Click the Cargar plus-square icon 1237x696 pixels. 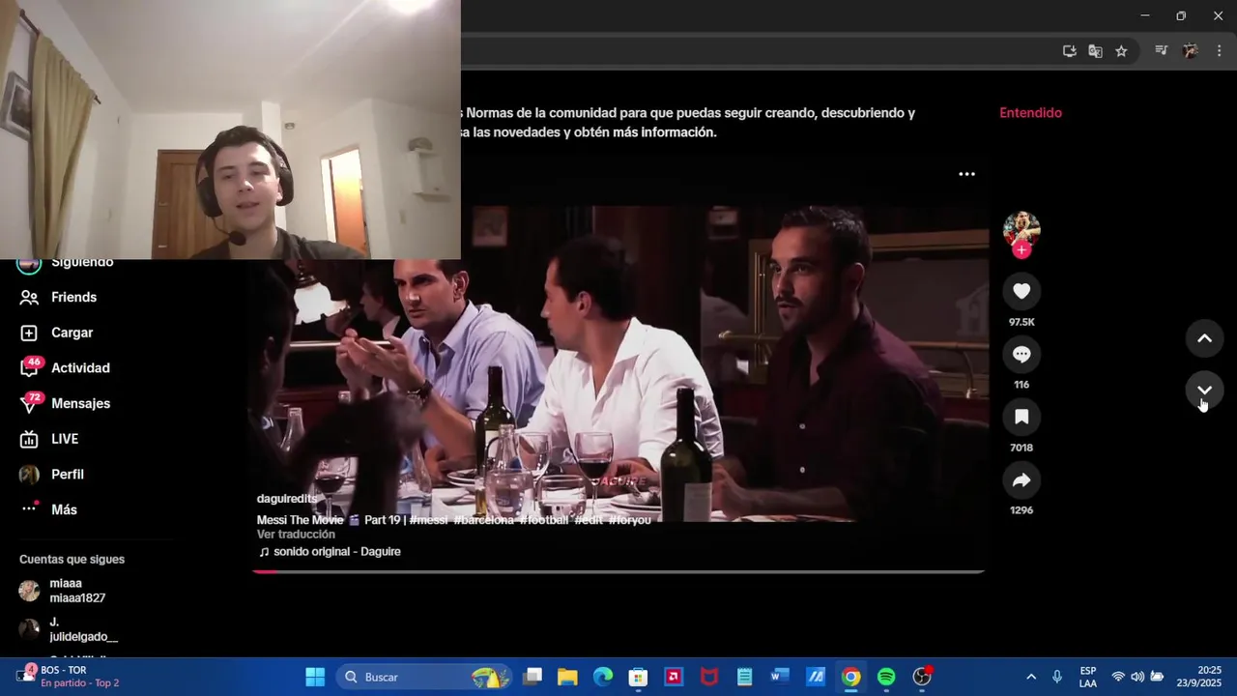pyautogui.click(x=29, y=333)
